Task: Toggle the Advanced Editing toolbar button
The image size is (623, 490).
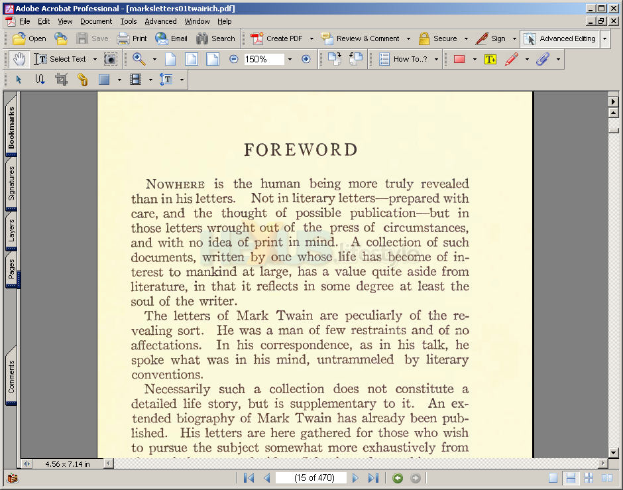Action: (559, 38)
